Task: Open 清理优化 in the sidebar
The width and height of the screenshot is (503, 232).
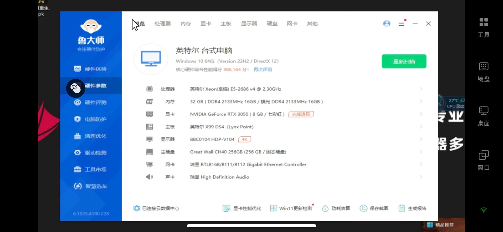Action: [x=90, y=136]
